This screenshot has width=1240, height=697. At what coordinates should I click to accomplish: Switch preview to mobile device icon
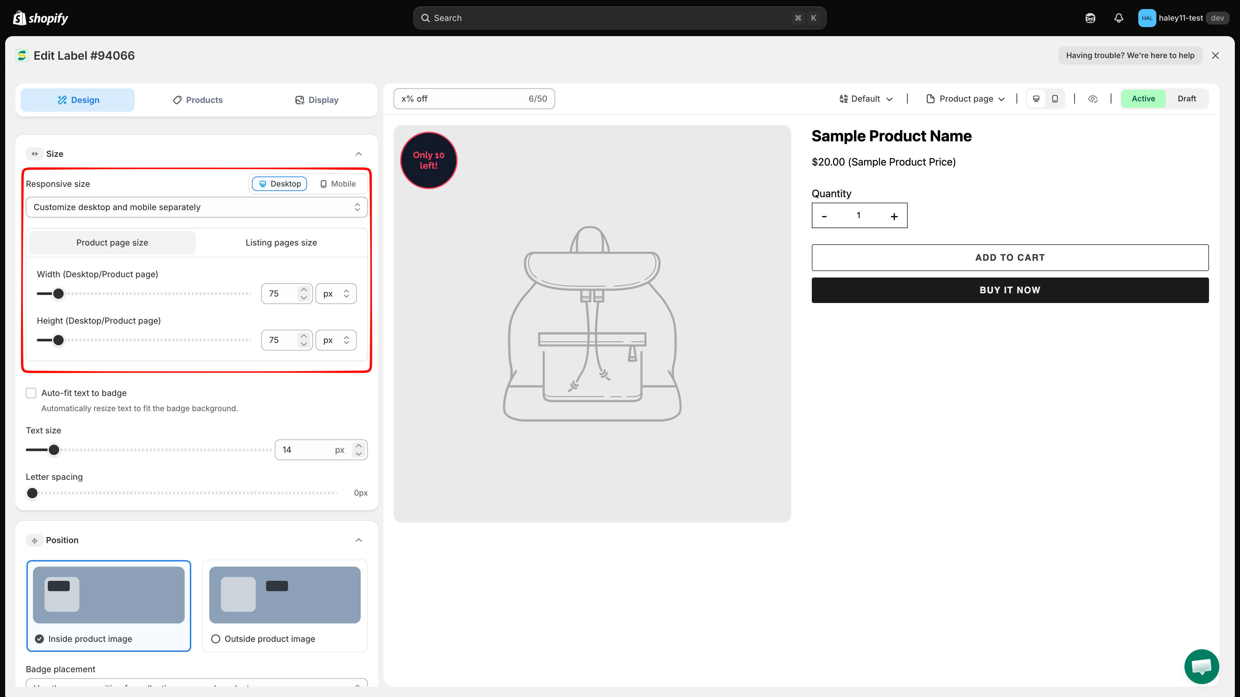(x=1055, y=99)
